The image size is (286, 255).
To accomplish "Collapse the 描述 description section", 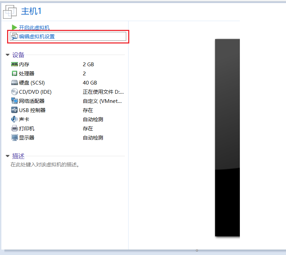I will 7,156.
